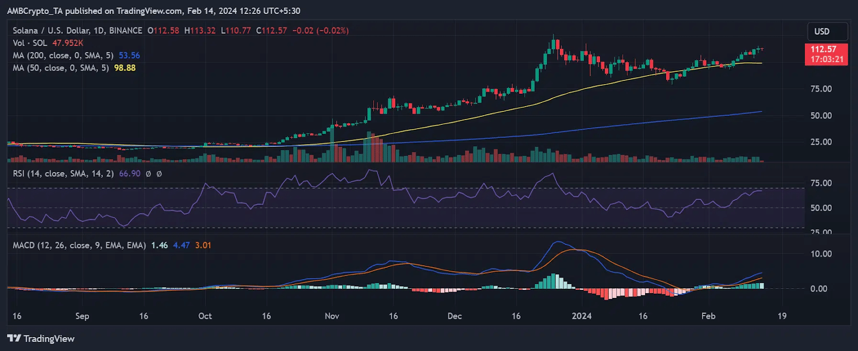Click the 2024 label on the time axis
The width and height of the screenshot is (858, 351).
[582, 316]
